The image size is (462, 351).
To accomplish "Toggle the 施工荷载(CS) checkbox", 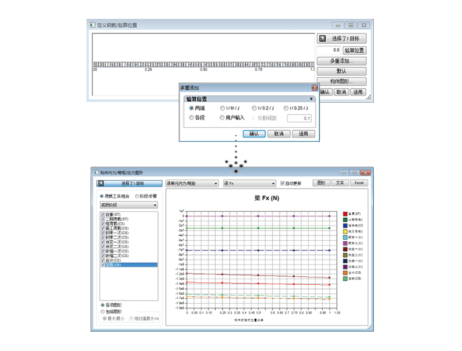I will point(103,228).
